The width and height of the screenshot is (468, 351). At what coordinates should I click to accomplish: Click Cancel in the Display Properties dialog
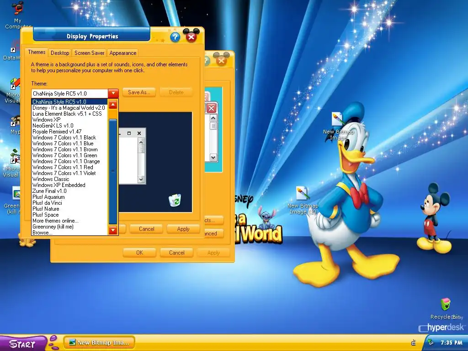click(147, 229)
